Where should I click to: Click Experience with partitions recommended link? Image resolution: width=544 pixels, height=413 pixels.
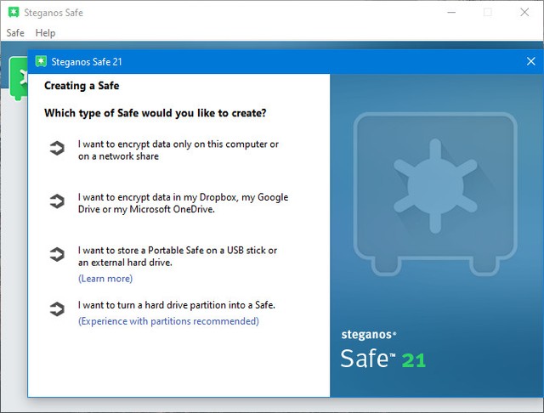(x=168, y=321)
